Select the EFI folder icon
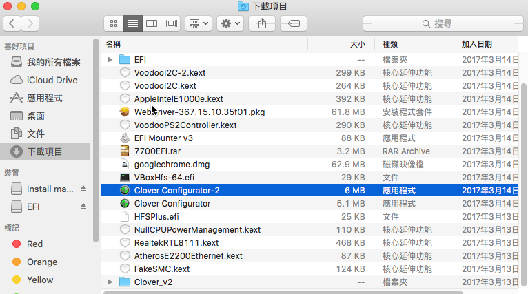This screenshot has height=294, width=528. pyautogui.click(x=125, y=59)
